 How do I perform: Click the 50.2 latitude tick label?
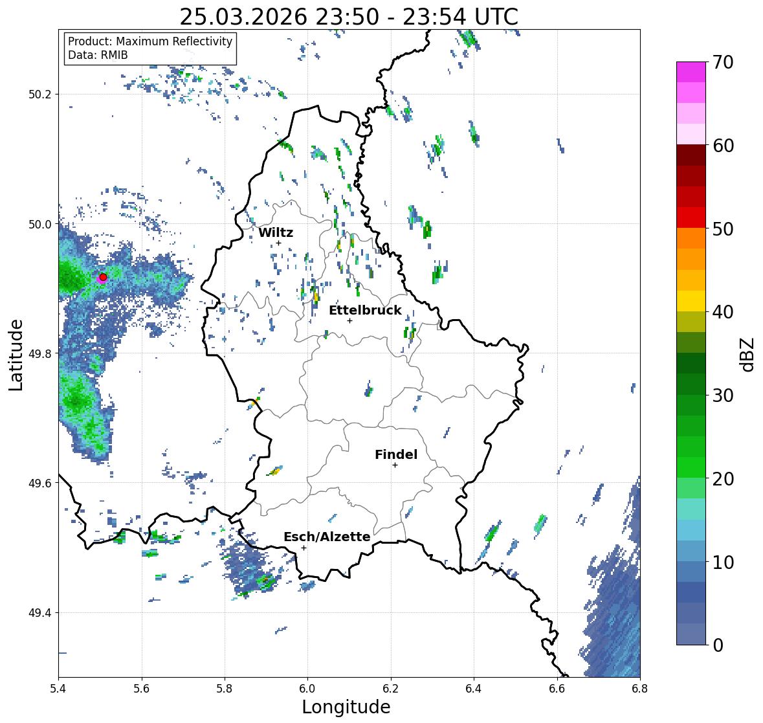coord(40,95)
